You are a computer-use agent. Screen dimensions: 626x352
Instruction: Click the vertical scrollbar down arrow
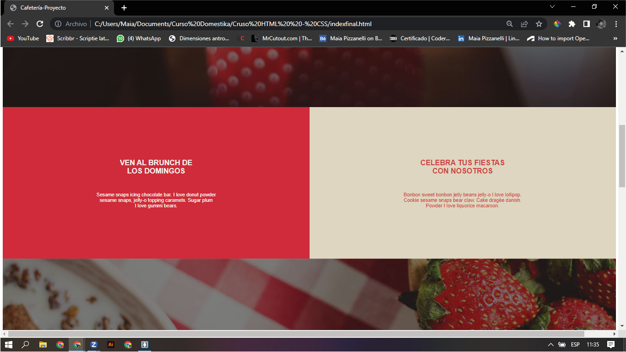[x=622, y=326]
